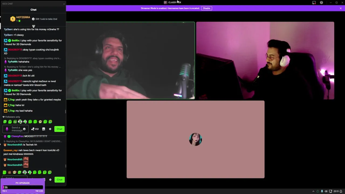Click the HOTZERRA leaderboard name
The image size is (345, 194).
[23, 17]
